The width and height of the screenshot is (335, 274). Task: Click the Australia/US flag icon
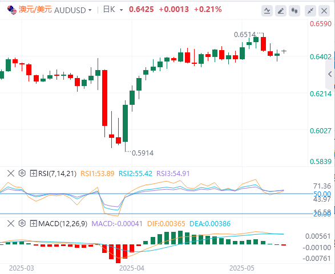pyautogui.click(x=12, y=10)
